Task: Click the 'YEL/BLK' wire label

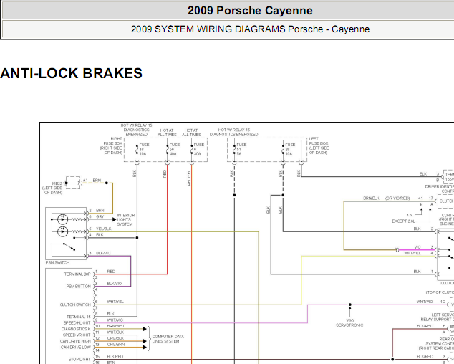Action: pos(104,229)
